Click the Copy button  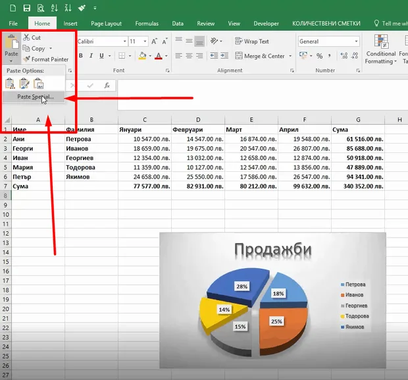click(34, 49)
